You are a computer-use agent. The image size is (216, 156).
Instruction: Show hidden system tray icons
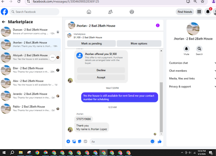coord(182,153)
